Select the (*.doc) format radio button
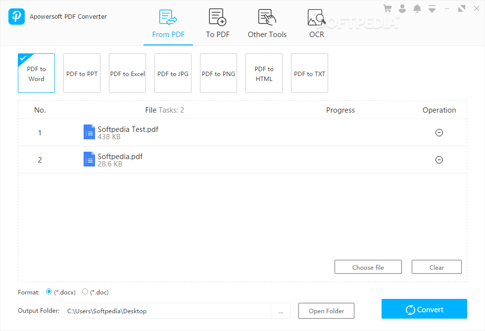The height and width of the screenshot is (331, 485). pos(85,292)
